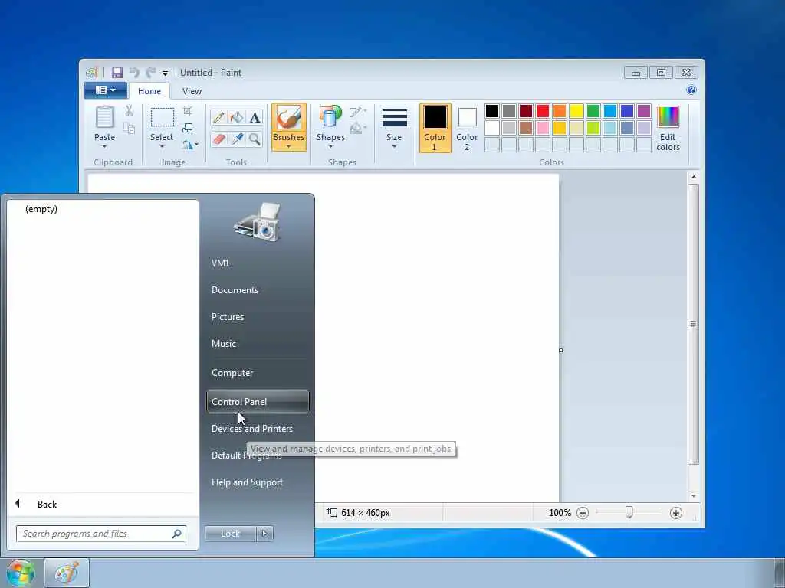Click the Undo arrow in title bar
Viewport: 785px width, 588px height.
click(134, 73)
